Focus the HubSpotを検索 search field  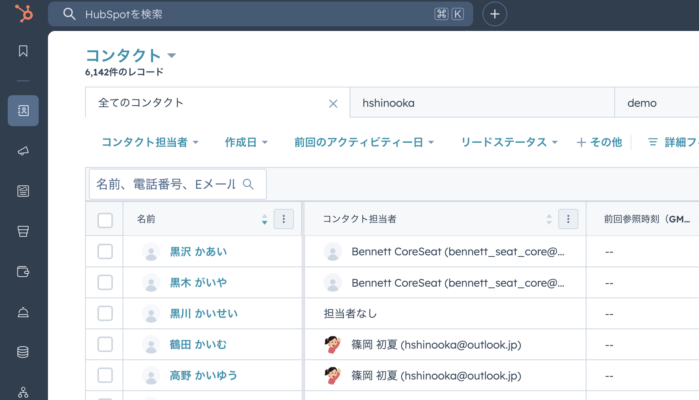tap(261, 14)
